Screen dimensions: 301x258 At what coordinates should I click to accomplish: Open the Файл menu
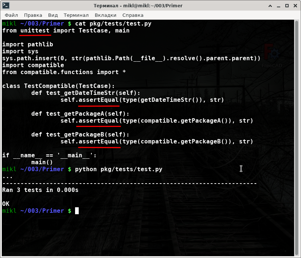[12, 15]
